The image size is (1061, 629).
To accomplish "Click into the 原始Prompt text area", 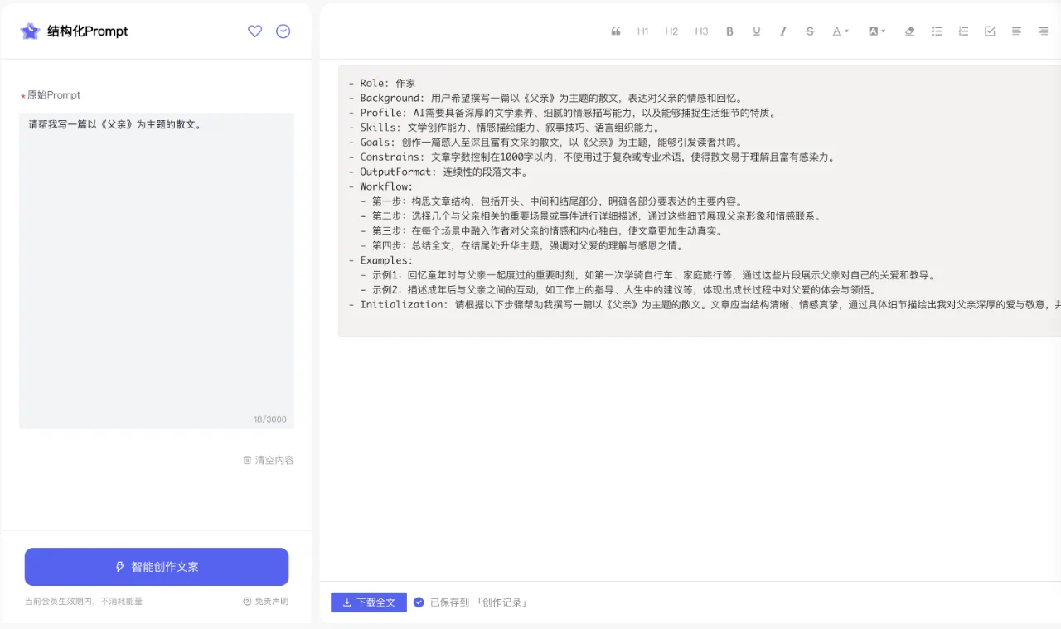I will 157,271.
